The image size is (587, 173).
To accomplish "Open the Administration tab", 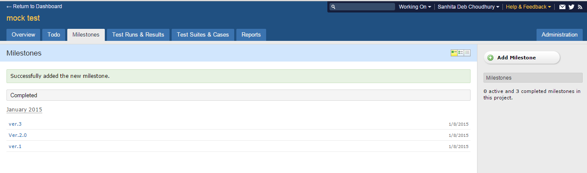I will 559,35.
